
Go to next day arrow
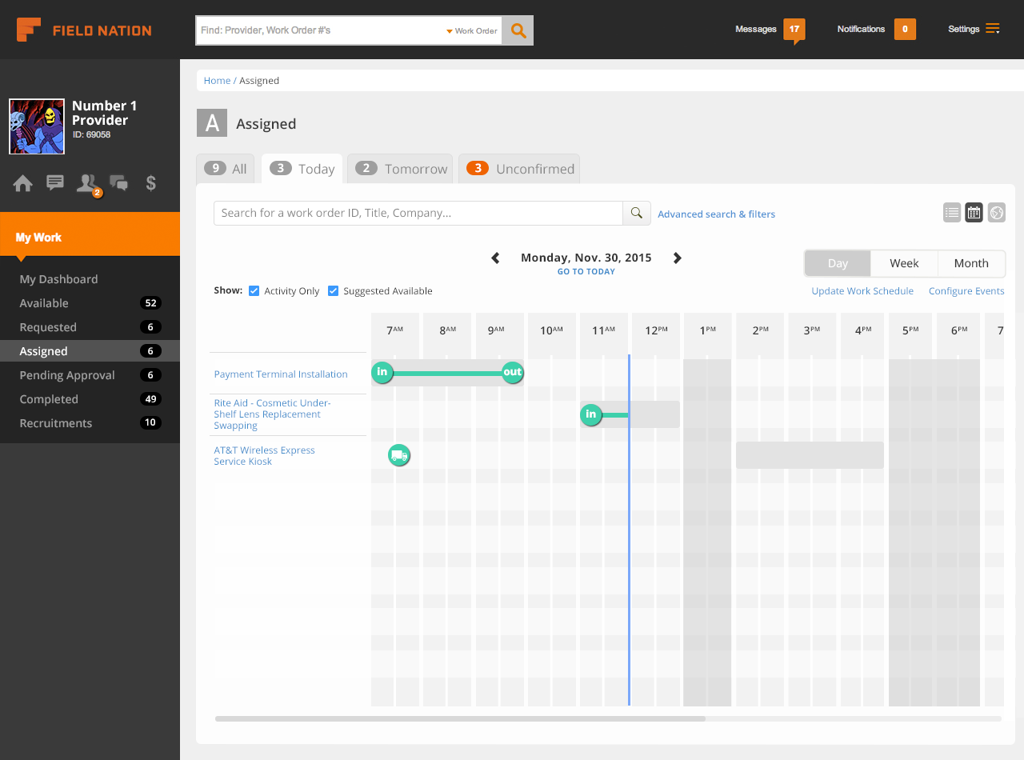point(678,258)
